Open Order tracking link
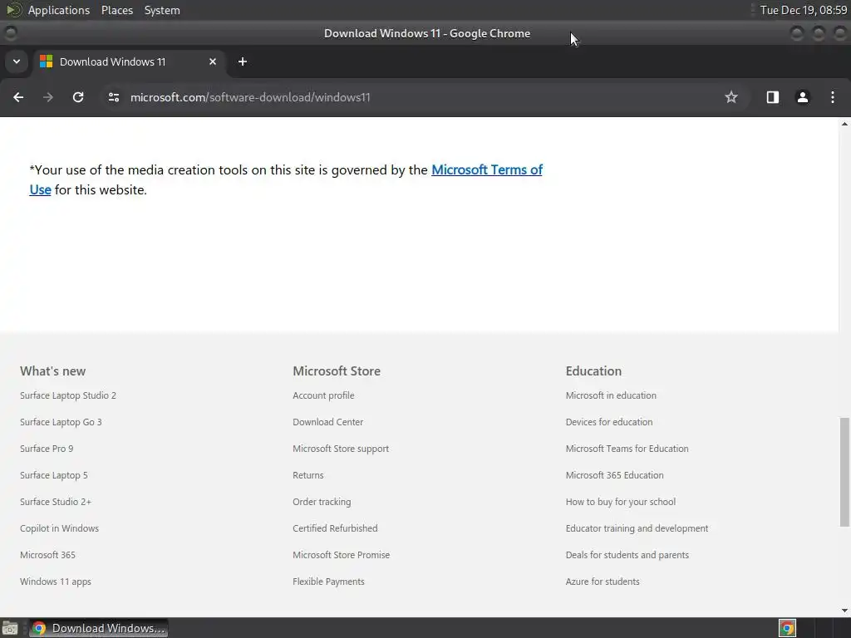The width and height of the screenshot is (851, 638). tap(322, 502)
